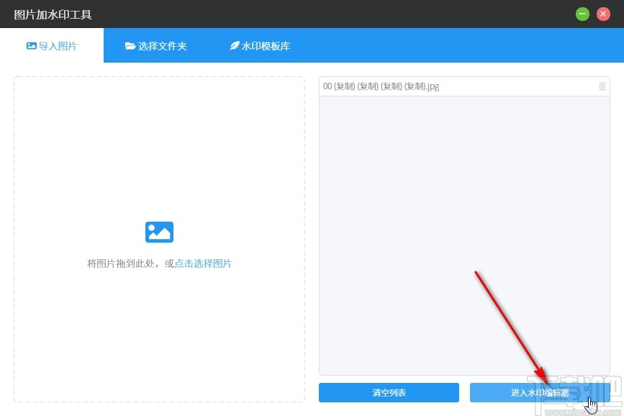Click the image icon on the 导入图片 tab
This screenshot has width=624, height=416.
pyautogui.click(x=32, y=45)
